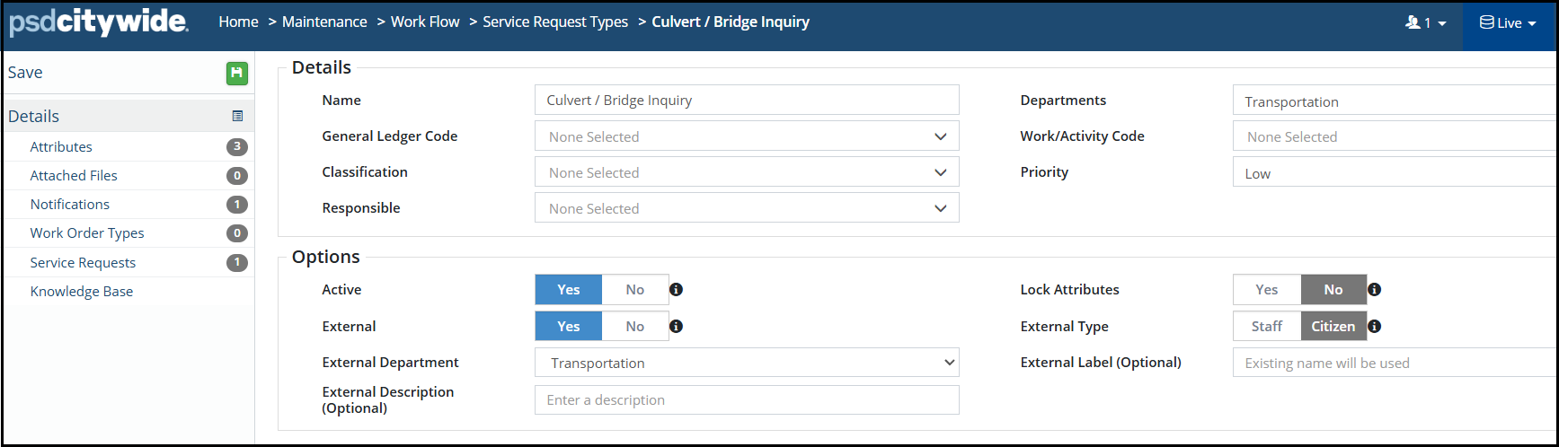Click the info icon next to Active

coord(676,289)
